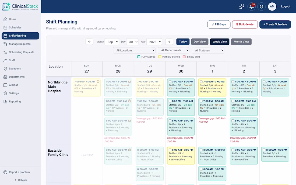Switch to Day View
This screenshot has width=296, height=185.
pos(200,42)
